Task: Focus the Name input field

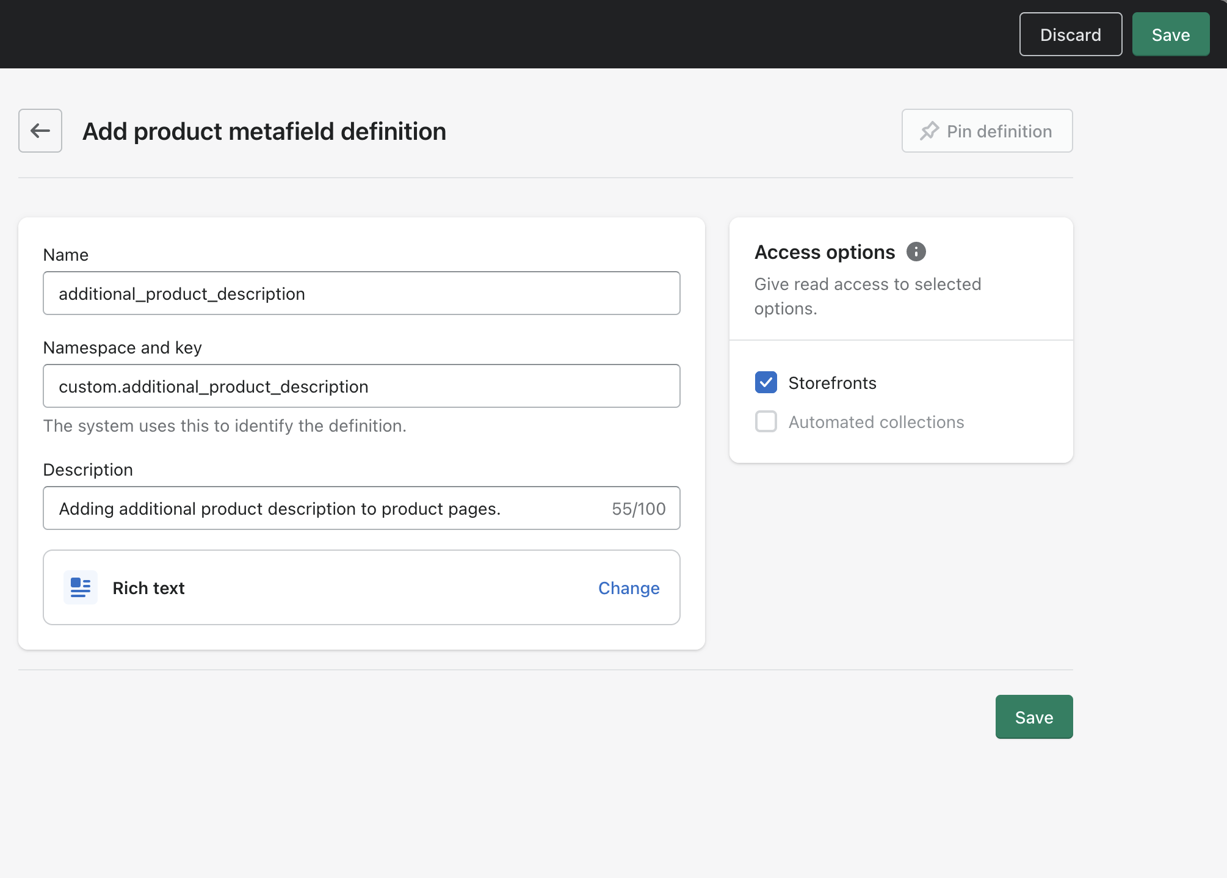Action: [x=361, y=294]
